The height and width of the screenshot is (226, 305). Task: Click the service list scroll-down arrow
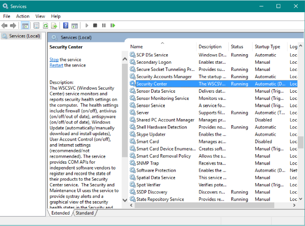301,199
